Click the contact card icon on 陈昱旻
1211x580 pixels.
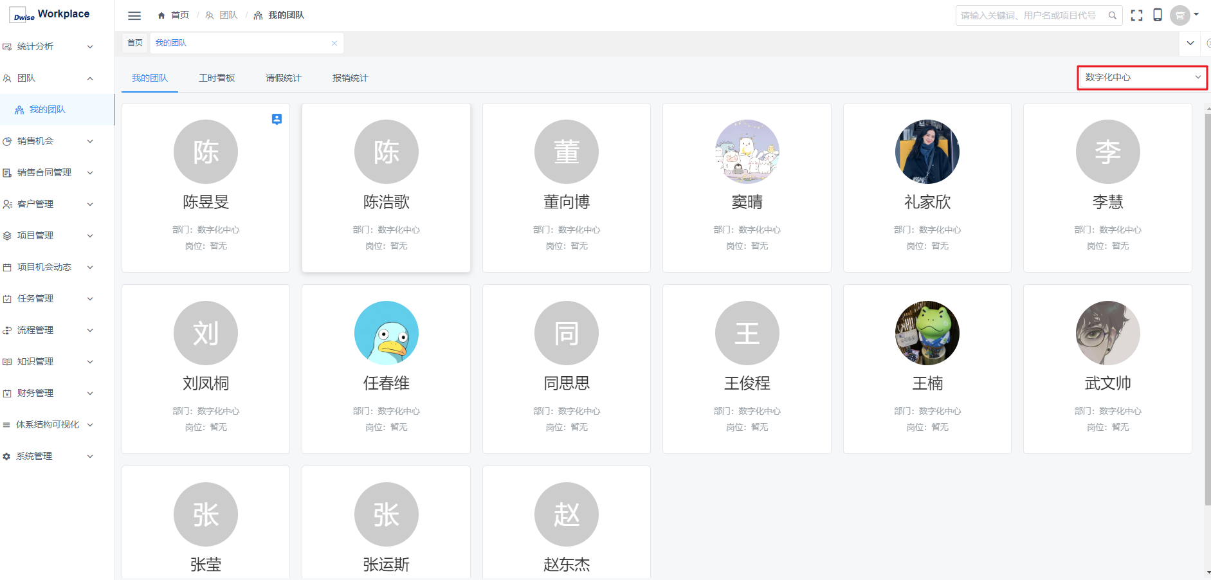pyautogui.click(x=277, y=119)
